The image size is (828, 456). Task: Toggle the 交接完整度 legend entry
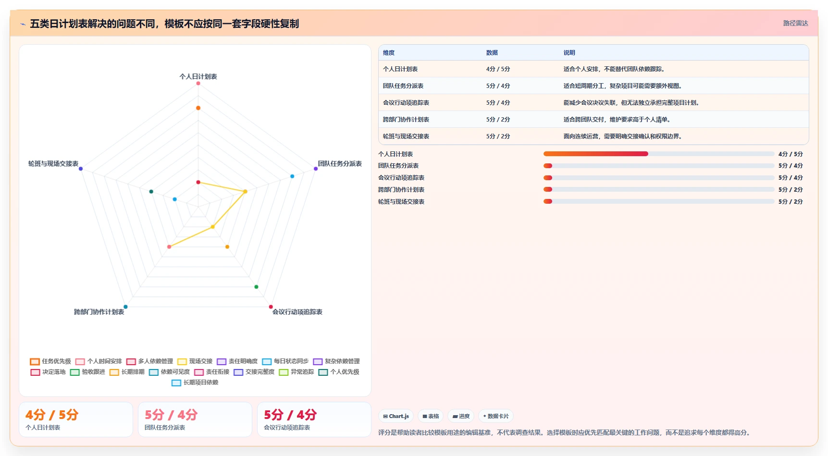(x=254, y=372)
